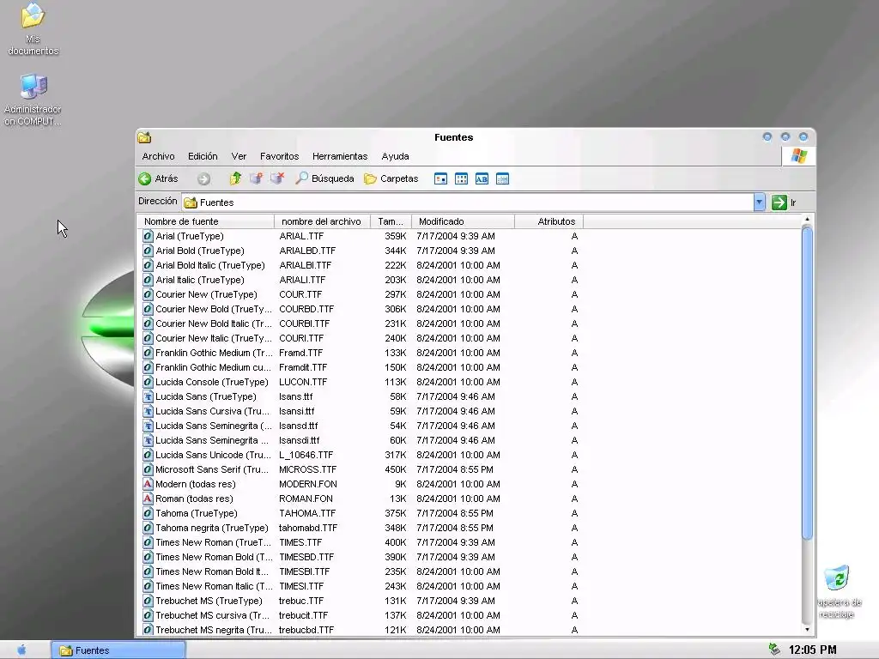The width and height of the screenshot is (879, 659).
Task: Toggle the Carpetas folder pane
Action: point(391,178)
